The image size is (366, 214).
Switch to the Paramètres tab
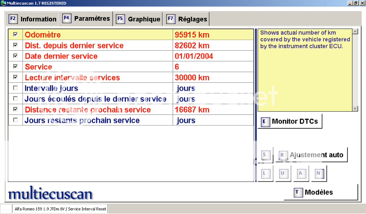(x=86, y=19)
